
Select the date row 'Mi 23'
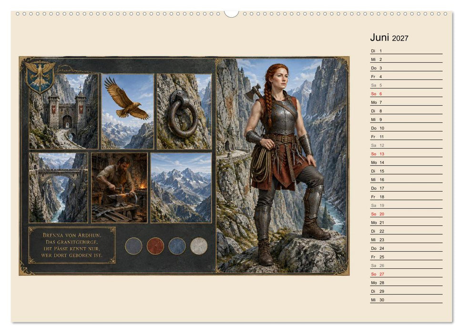pos(406,240)
